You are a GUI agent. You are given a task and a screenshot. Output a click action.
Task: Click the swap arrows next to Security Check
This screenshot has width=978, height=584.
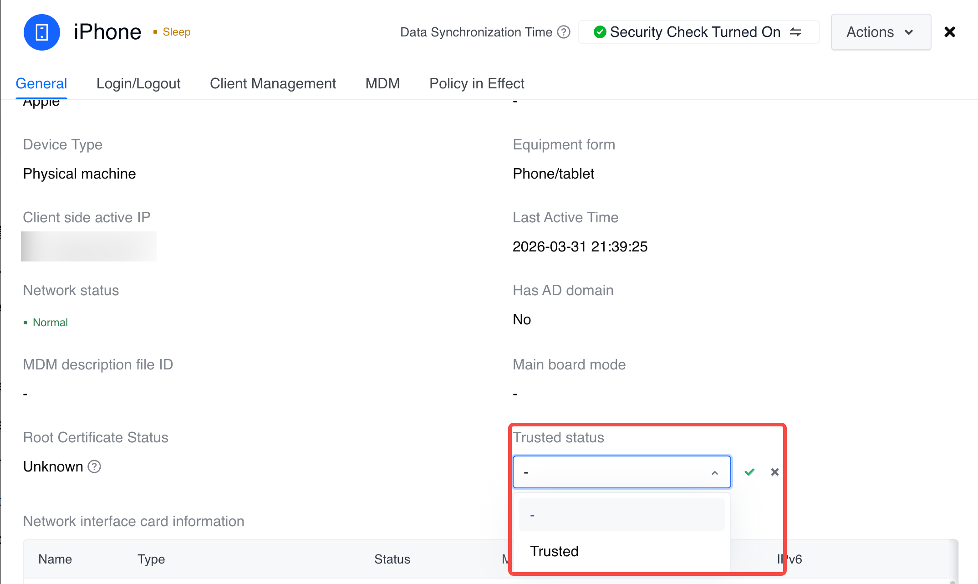click(x=795, y=32)
